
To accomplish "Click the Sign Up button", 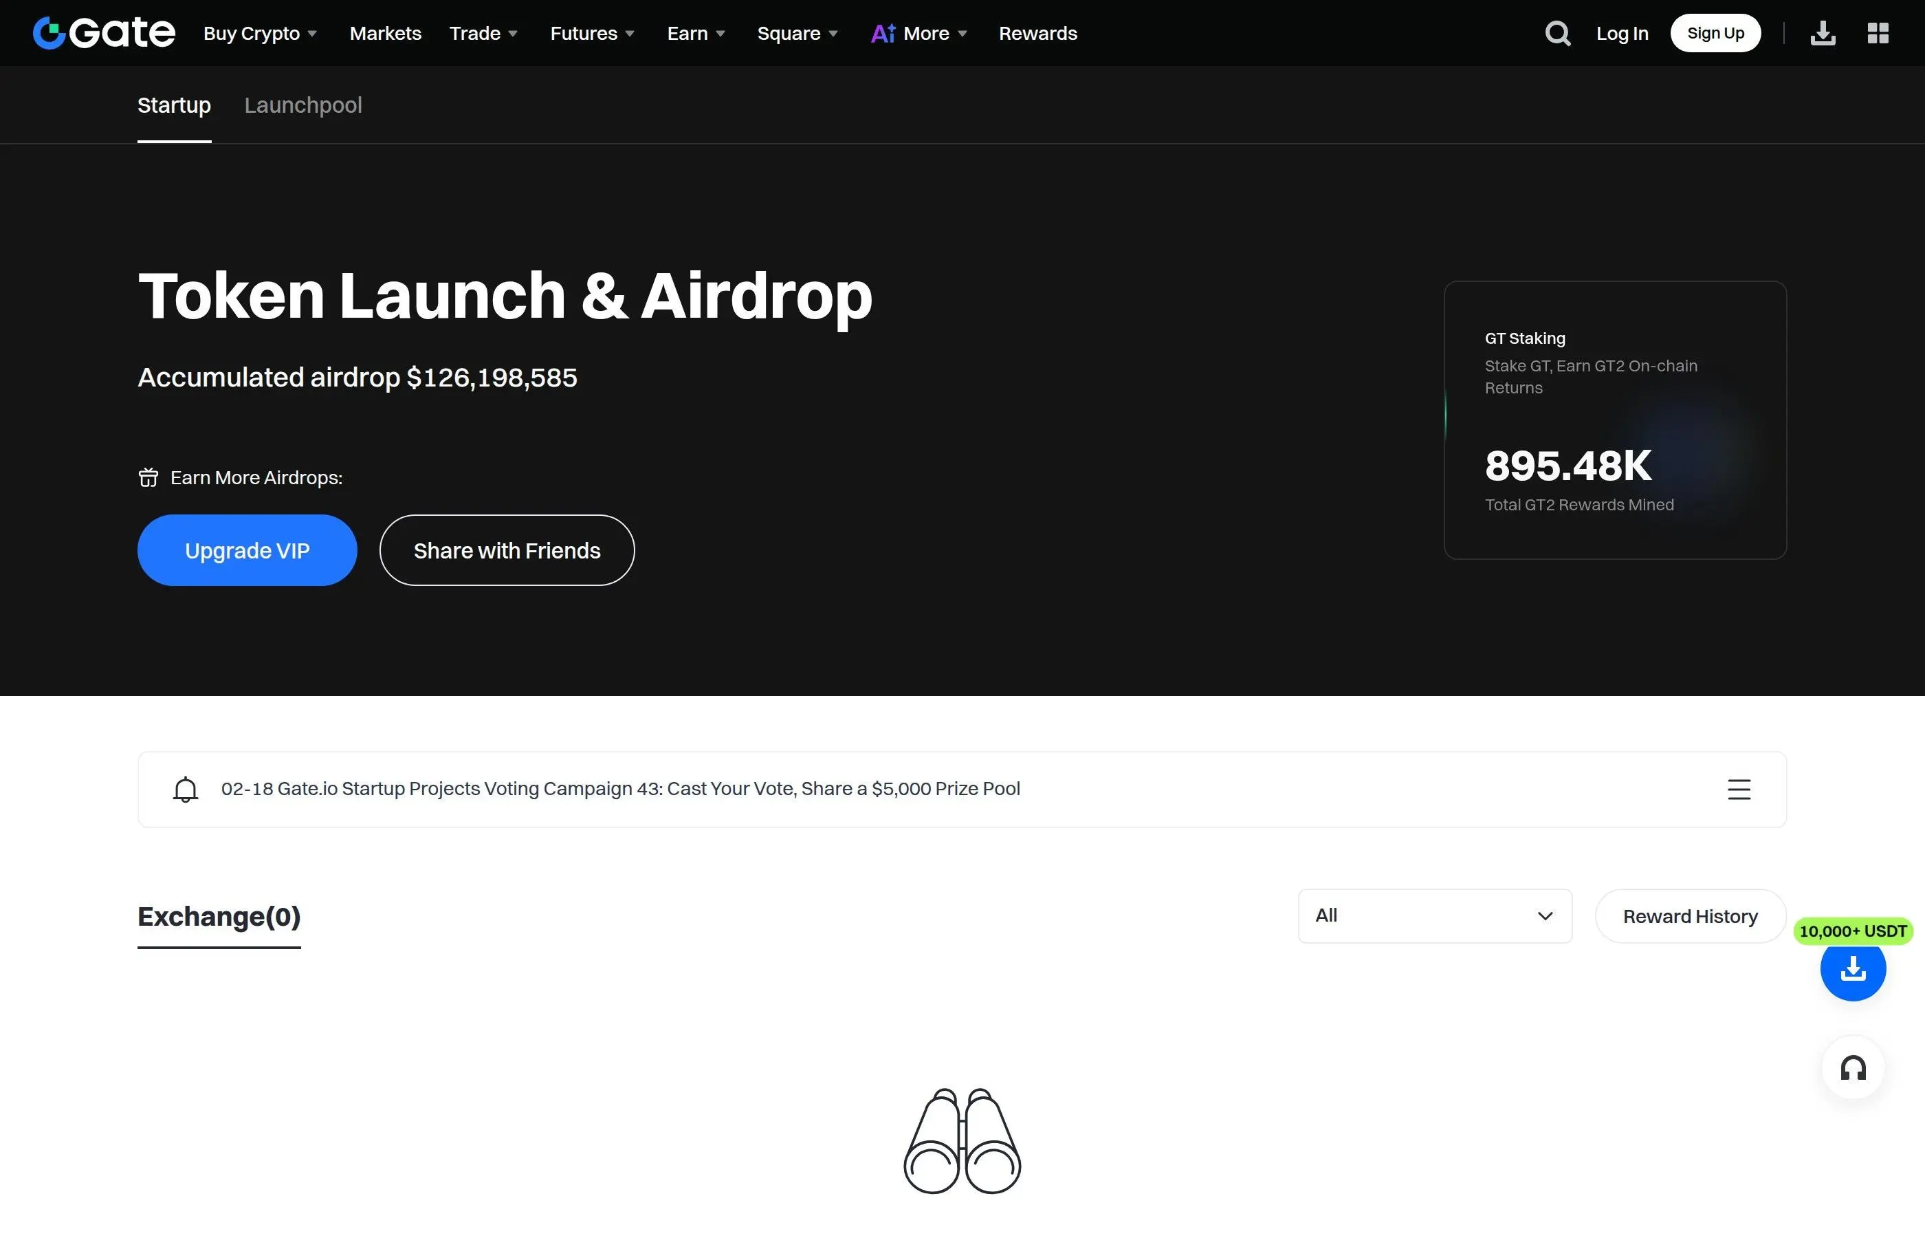I will coord(1715,33).
